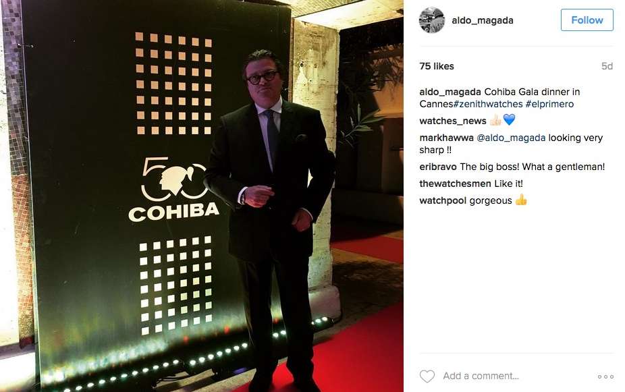Click the @aldo_magada mention in comment
This screenshot has height=392, width=625.
[511, 138]
